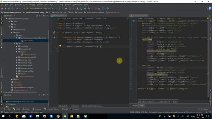Select build.gradle in the project tree
Screen dimensions: 212x119
coord(17,85)
